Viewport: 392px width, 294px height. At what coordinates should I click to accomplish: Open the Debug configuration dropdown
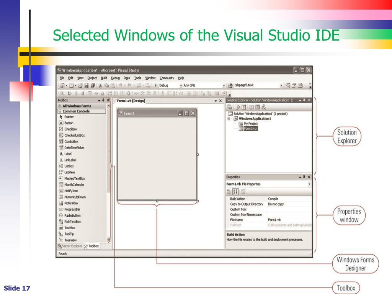pyautogui.click(x=181, y=85)
